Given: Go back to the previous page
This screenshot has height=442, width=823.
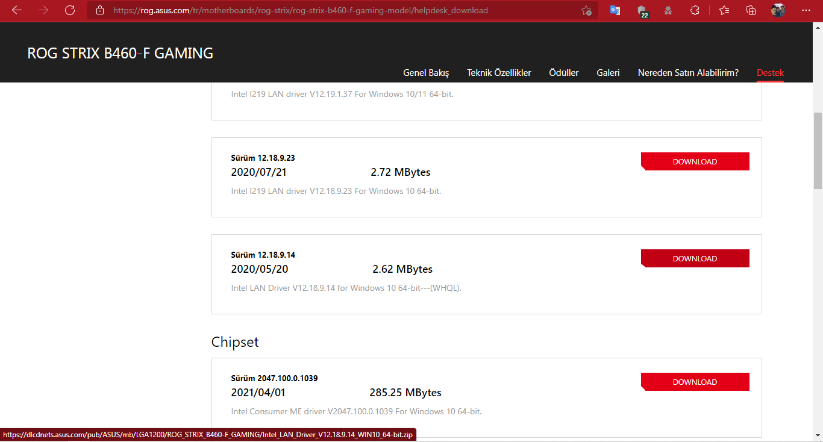Looking at the screenshot, I should 17,10.
